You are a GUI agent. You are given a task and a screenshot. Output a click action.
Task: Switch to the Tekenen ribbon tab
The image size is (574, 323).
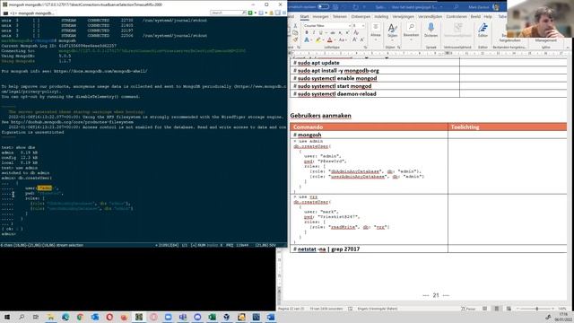click(x=339, y=16)
